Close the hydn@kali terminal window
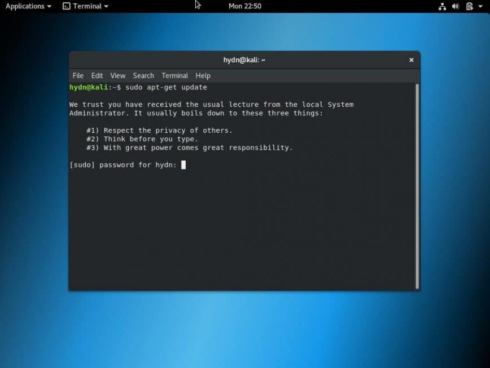 click(411, 60)
